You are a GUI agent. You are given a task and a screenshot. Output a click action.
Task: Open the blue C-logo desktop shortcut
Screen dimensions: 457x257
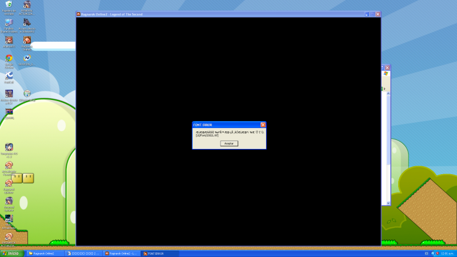point(9,78)
